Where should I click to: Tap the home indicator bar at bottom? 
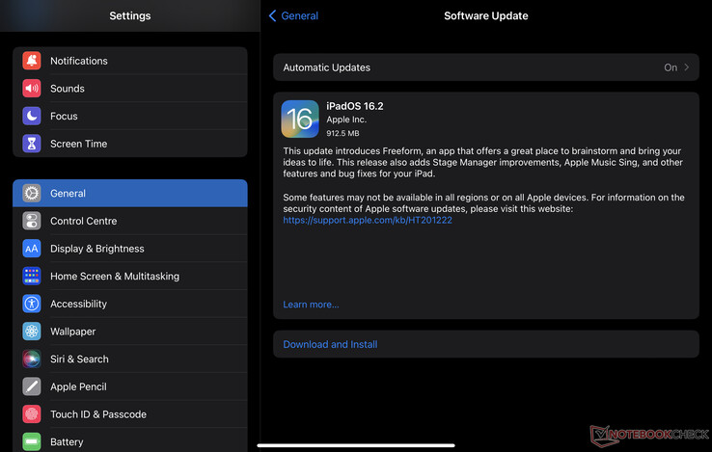356,445
